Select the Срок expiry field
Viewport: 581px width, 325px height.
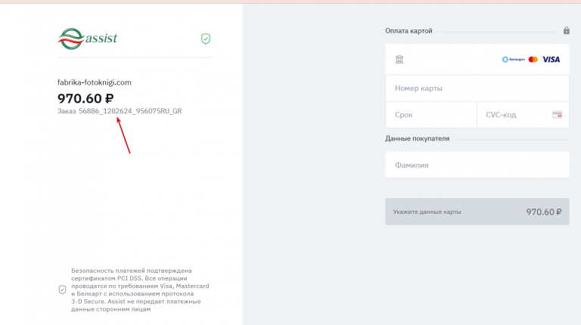(x=430, y=115)
